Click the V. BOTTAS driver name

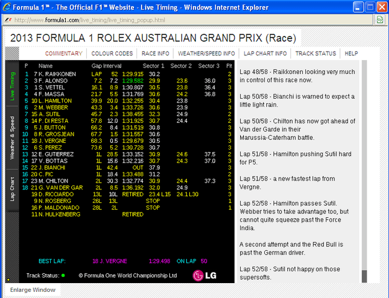pyautogui.click(x=53, y=161)
